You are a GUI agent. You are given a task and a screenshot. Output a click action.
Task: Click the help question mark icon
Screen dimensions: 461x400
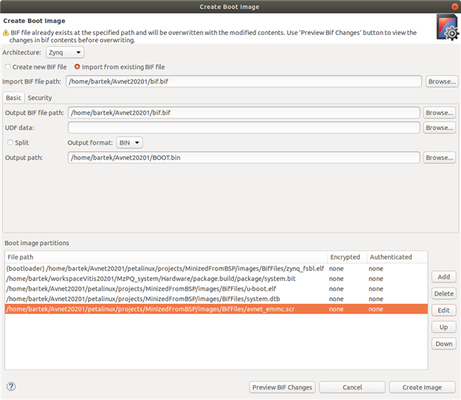coord(11,387)
